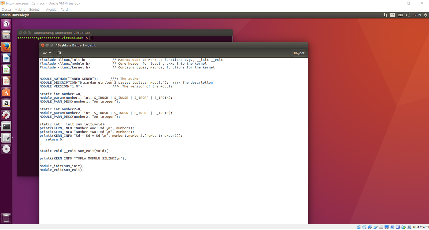Open the Amazon launcher icon
Image resolution: width=429 pixels, height=230 pixels.
6,103
